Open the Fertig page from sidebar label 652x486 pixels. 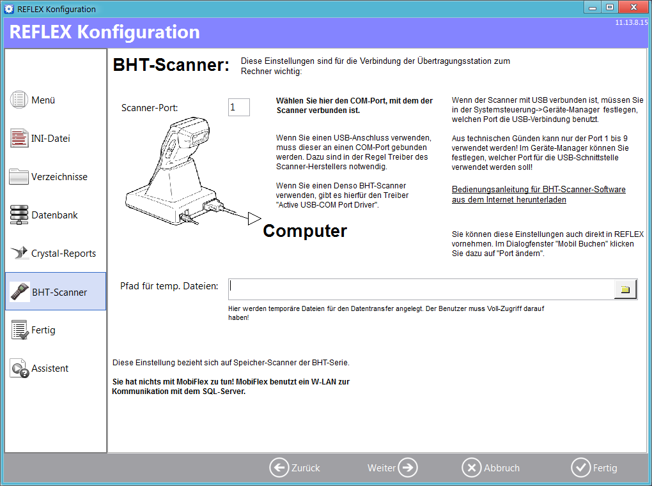click(43, 330)
